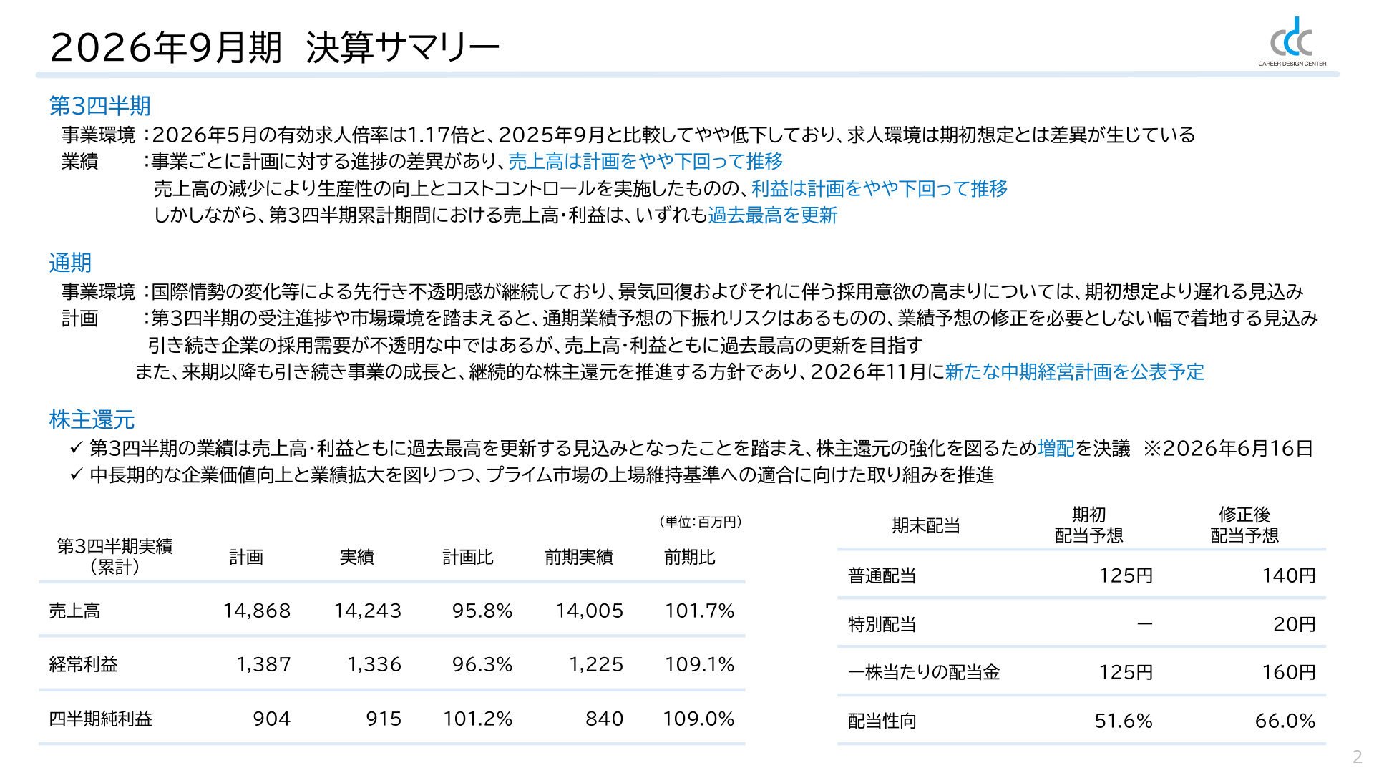This screenshot has width=1374, height=773.
Task: Click the 修正後配当予想 column header
Action: [x=1244, y=525]
